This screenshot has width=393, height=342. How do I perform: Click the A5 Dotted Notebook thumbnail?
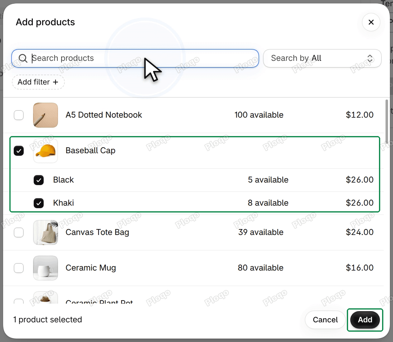[46, 115]
